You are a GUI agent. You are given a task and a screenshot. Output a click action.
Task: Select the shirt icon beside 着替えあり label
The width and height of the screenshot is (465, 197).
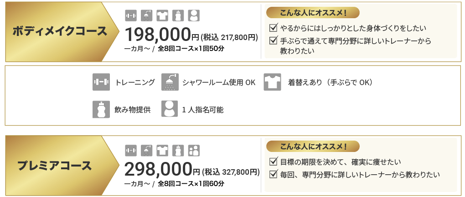click(272, 82)
